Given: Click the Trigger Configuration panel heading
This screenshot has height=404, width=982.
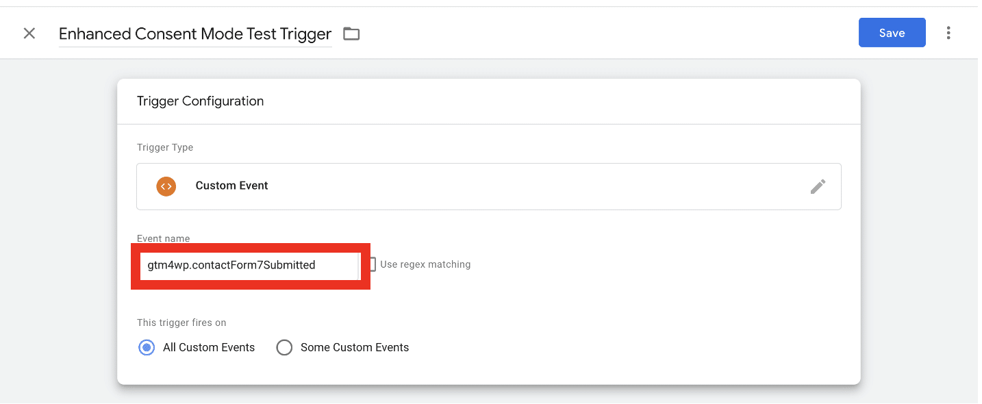Looking at the screenshot, I should click(200, 101).
